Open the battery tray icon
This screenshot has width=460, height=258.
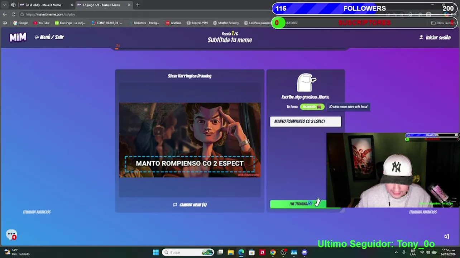[x=434, y=252]
